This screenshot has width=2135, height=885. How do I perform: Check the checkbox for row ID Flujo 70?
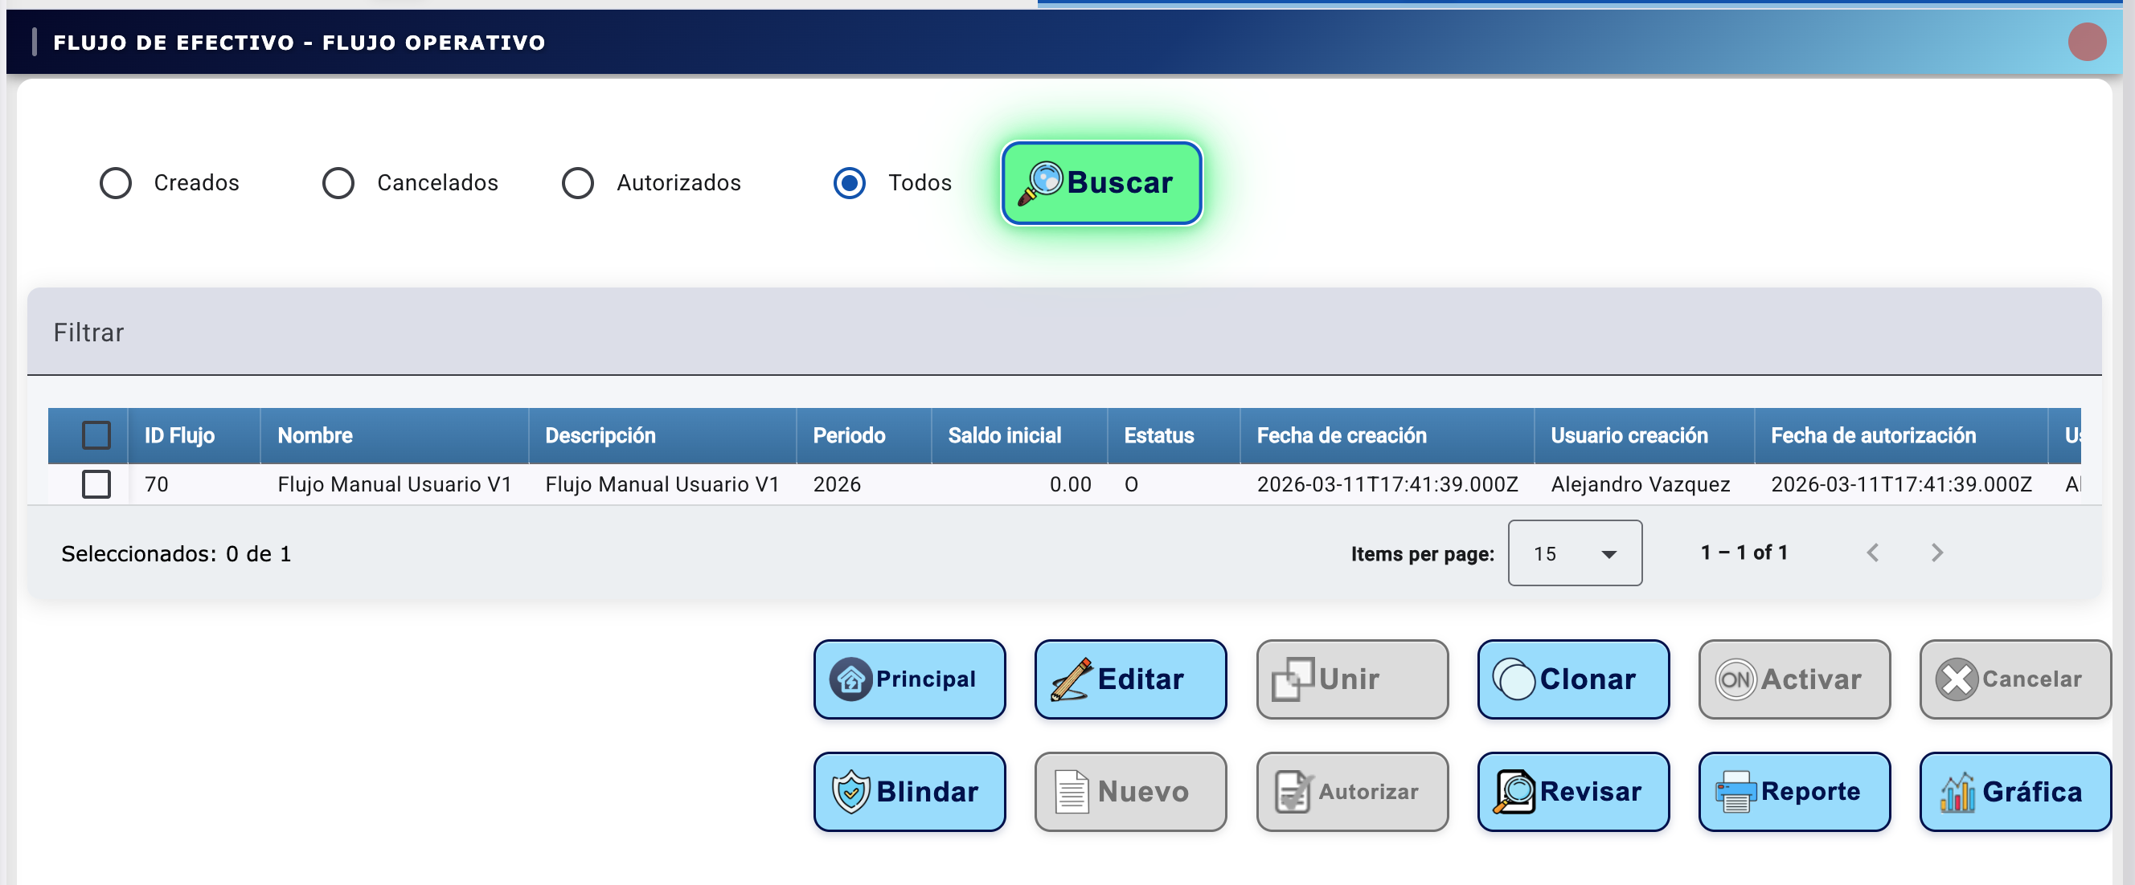click(96, 484)
